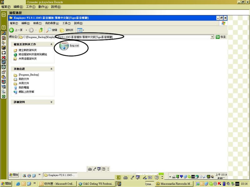This screenshot has width=250, height=187.
Task: Collapse the 檔案及資料夾工作 panel
Action: (x=51, y=44)
